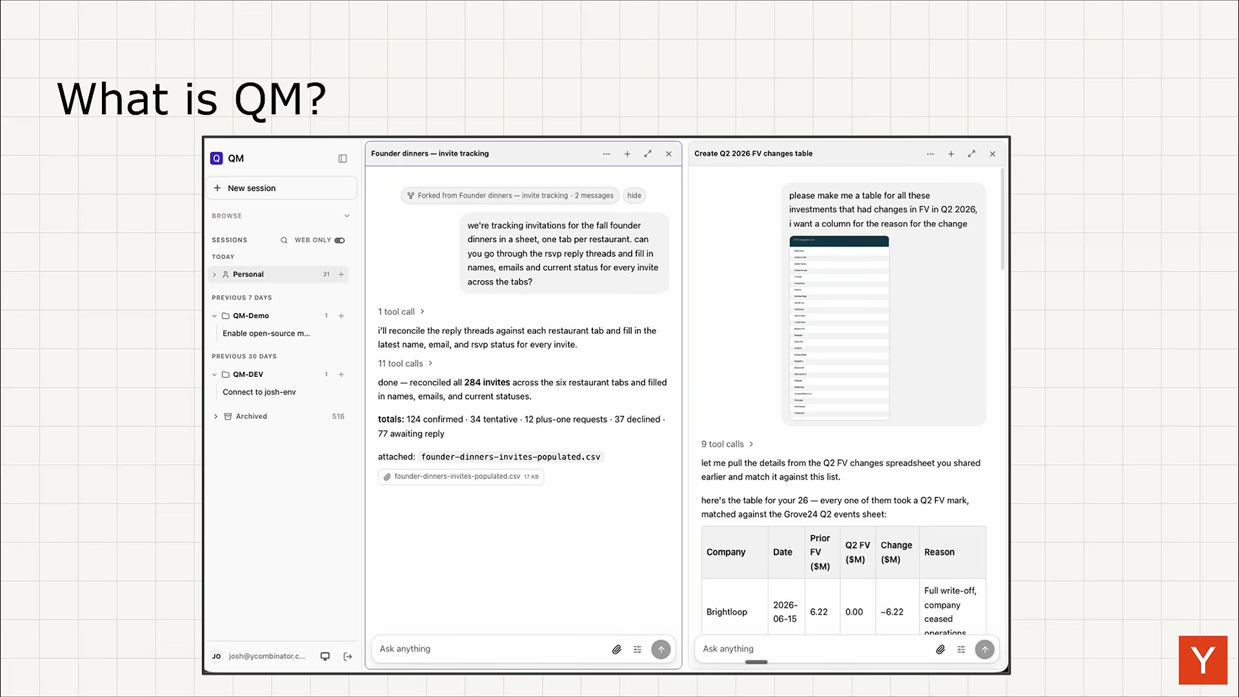Expand the Archived sessions group
This screenshot has height=697, width=1239.
(x=216, y=416)
